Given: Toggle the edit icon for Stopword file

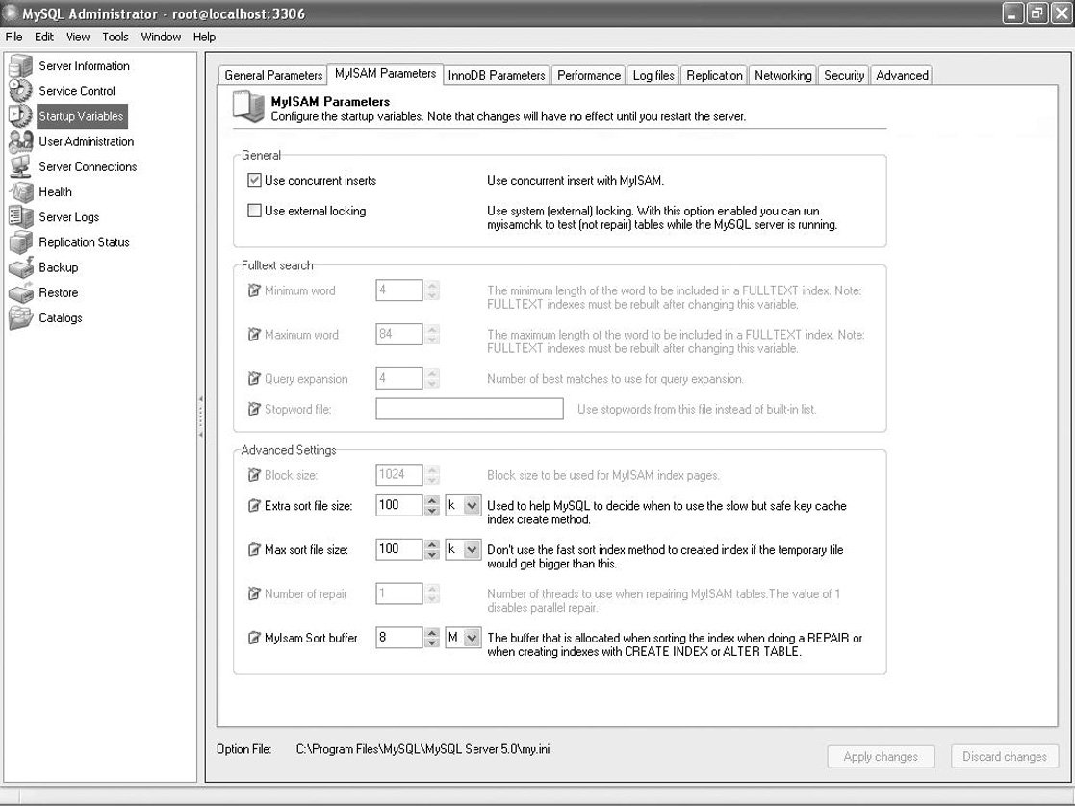Looking at the screenshot, I should tap(254, 409).
